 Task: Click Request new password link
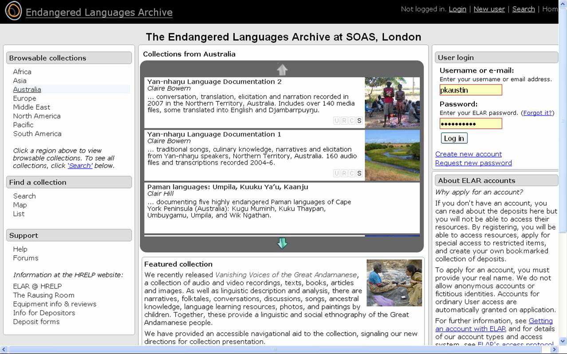(473, 163)
